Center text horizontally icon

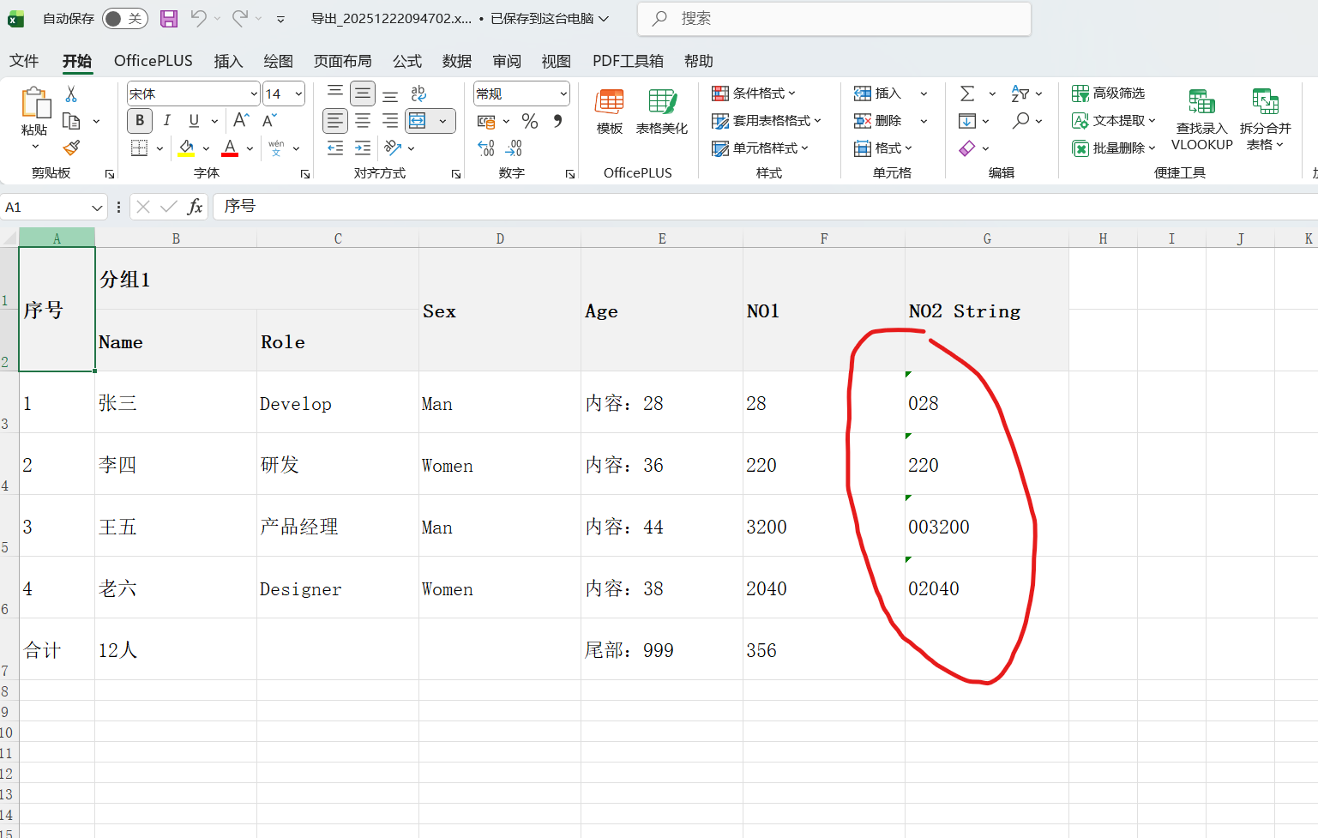point(363,121)
